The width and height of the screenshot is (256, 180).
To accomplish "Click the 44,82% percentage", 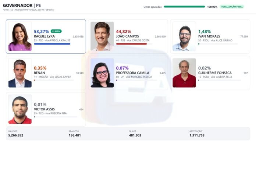I will tap(124, 31).
